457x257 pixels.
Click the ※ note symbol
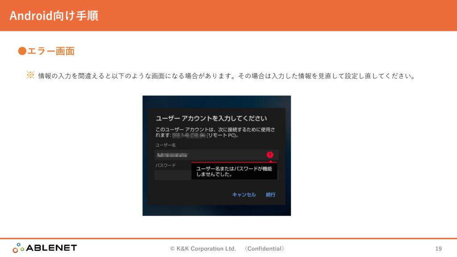coord(30,75)
